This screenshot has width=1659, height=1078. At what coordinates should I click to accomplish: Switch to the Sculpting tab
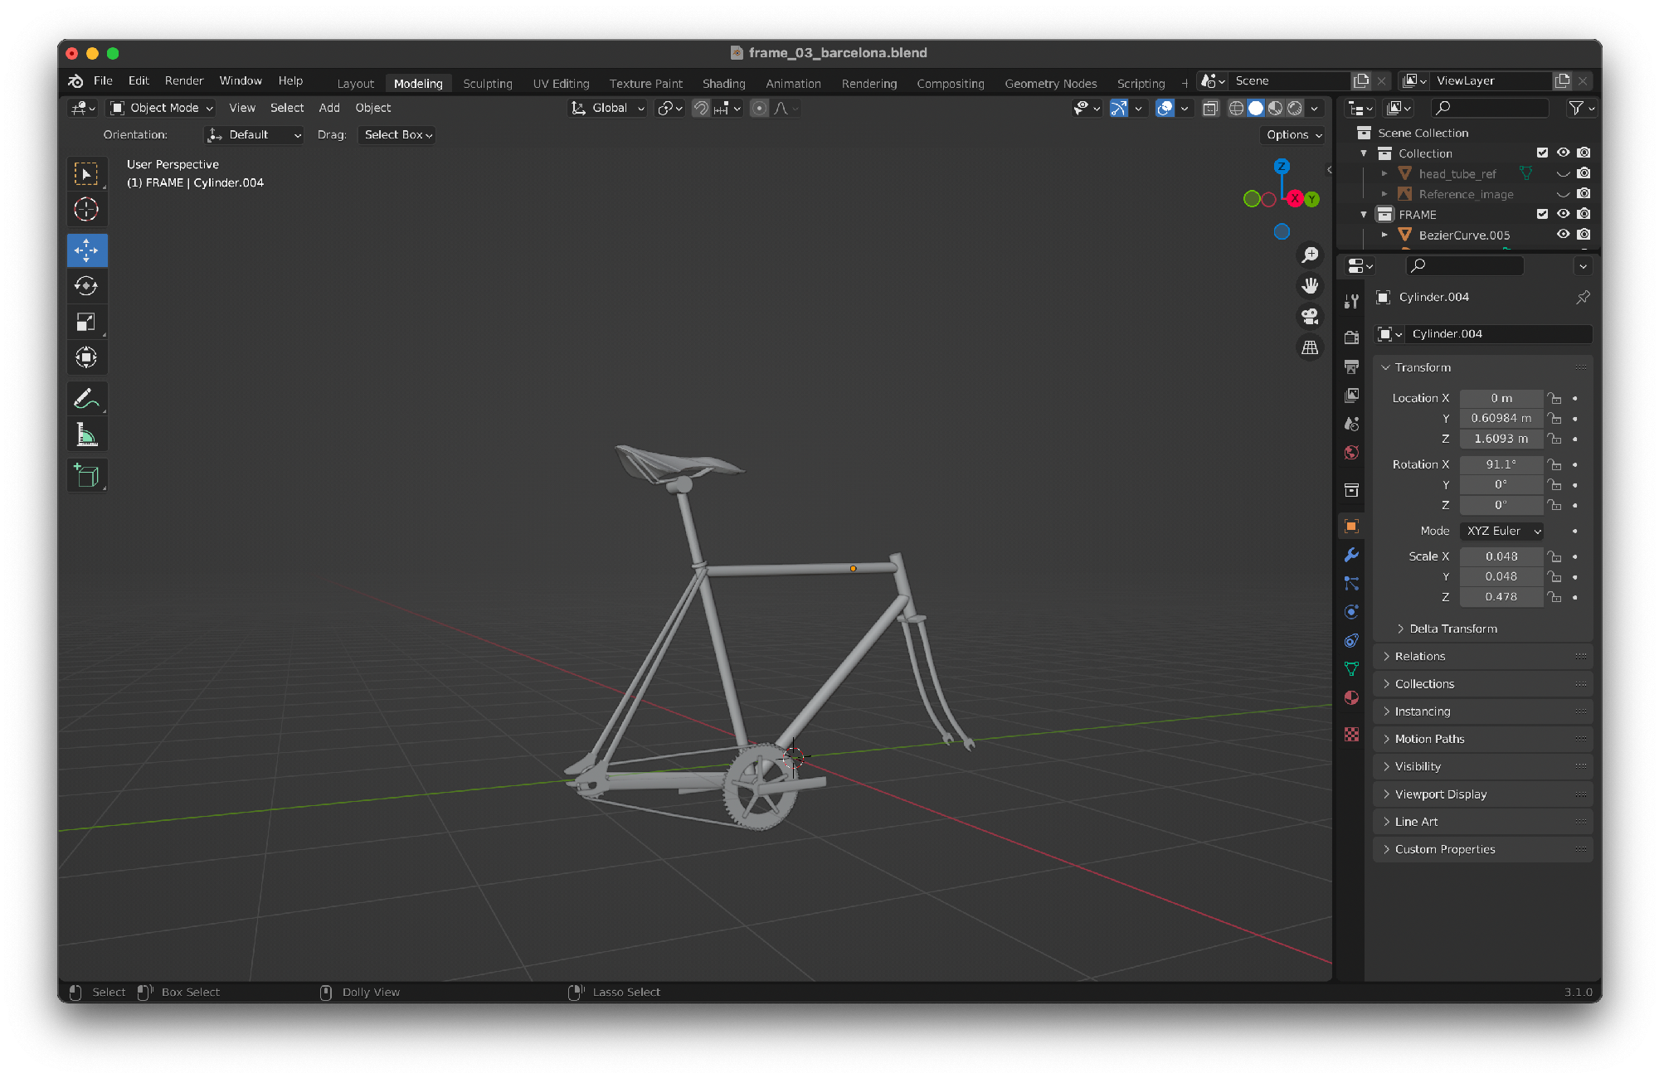(488, 83)
